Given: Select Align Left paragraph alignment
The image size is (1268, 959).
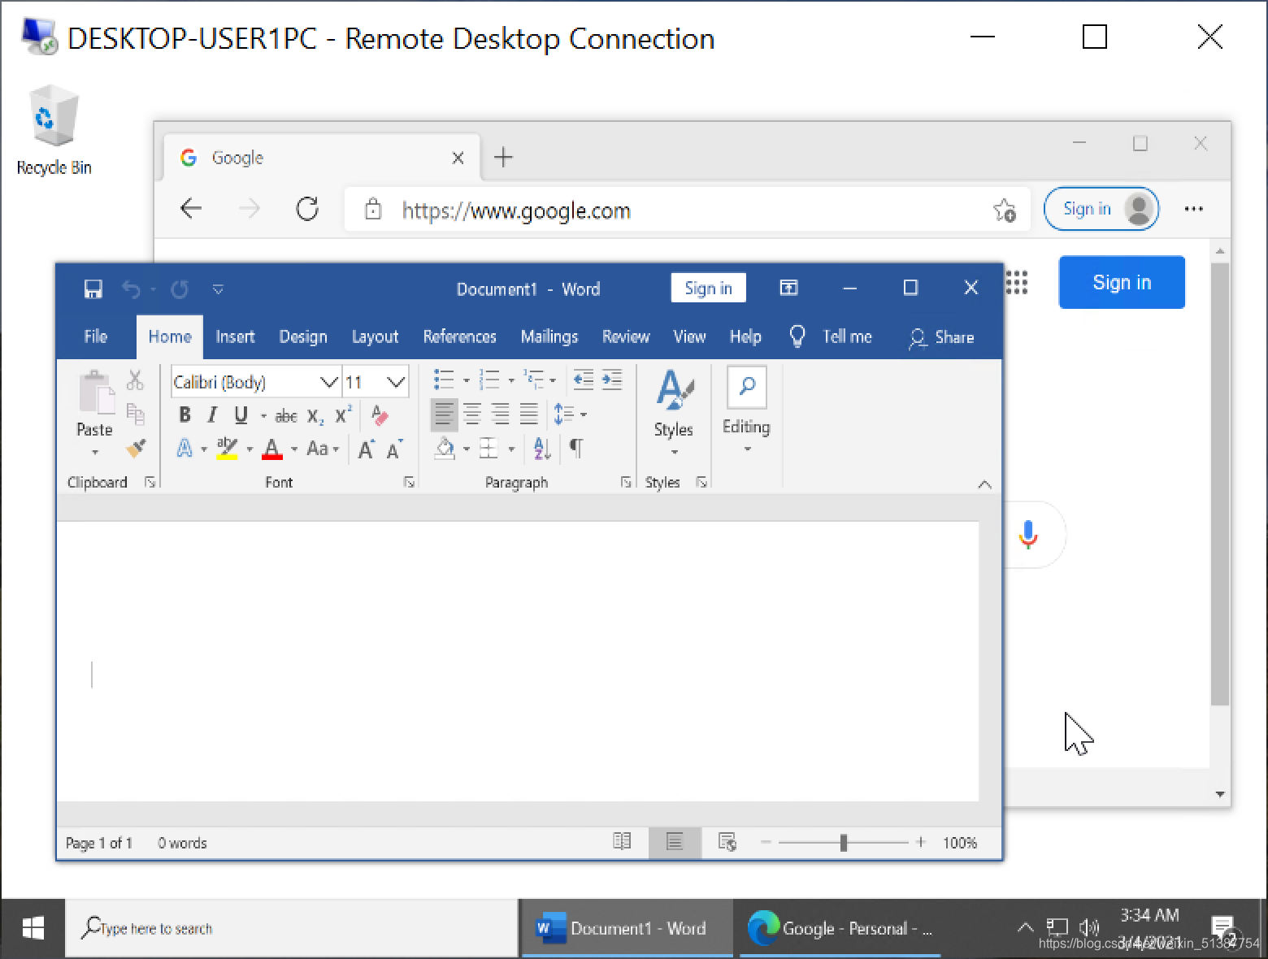Looking at the screenshot, I should click(444, 414).
